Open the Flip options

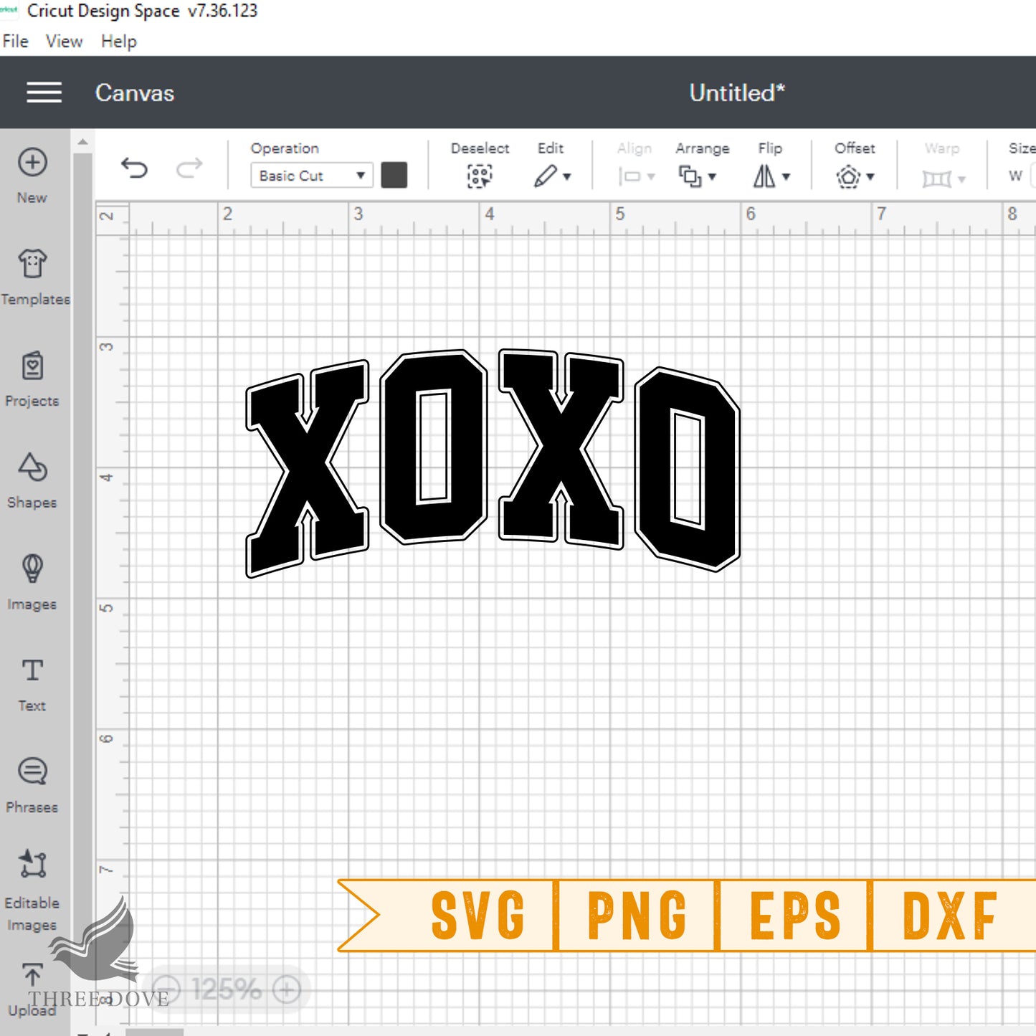[x=764, y=176]
